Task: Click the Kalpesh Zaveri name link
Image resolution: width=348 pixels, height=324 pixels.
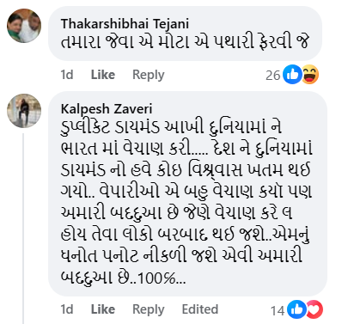Action: click(107, 109)
